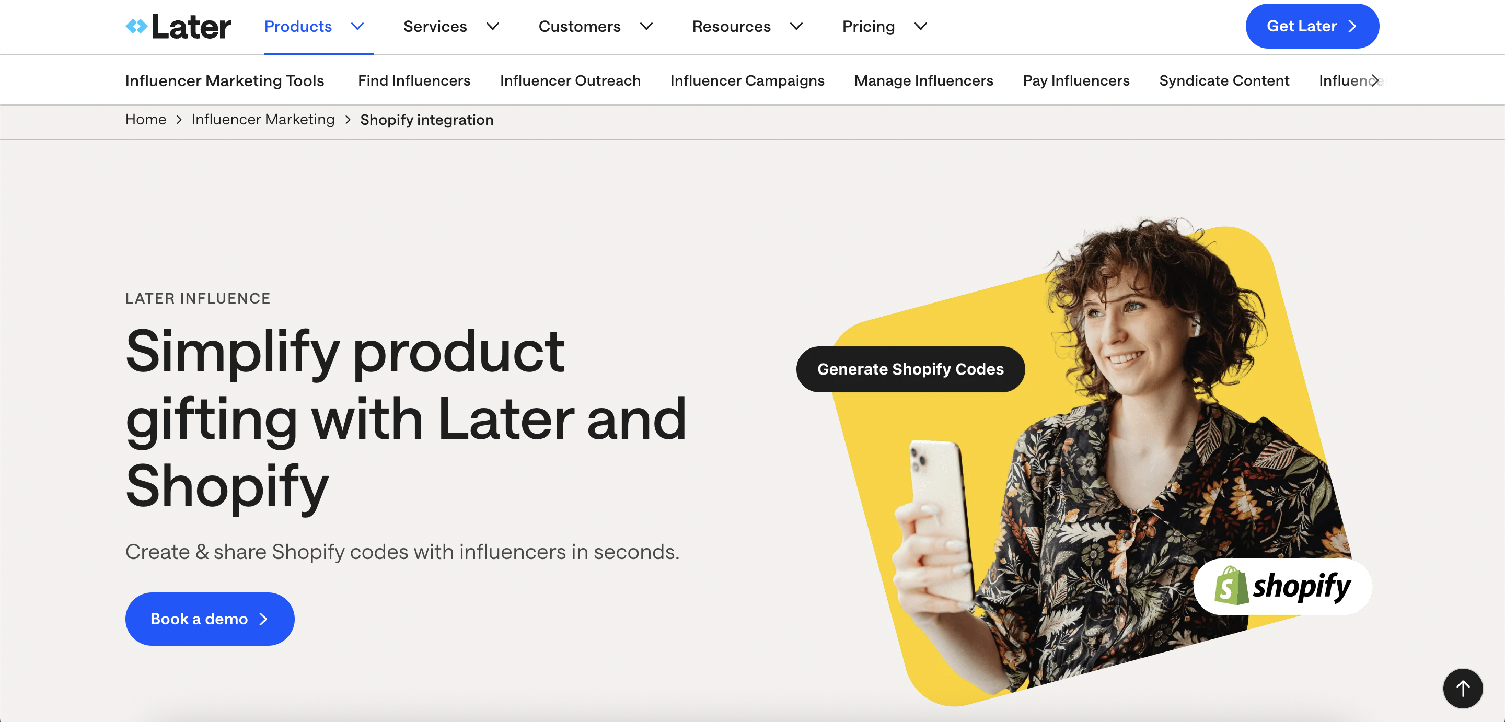1505x722 pixels.
Task: Expand the Products dropdown chevron
Action: coord(357,26)
